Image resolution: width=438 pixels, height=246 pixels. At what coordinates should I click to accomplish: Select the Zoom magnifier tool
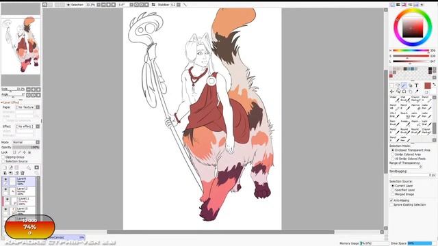click(398, 92)
